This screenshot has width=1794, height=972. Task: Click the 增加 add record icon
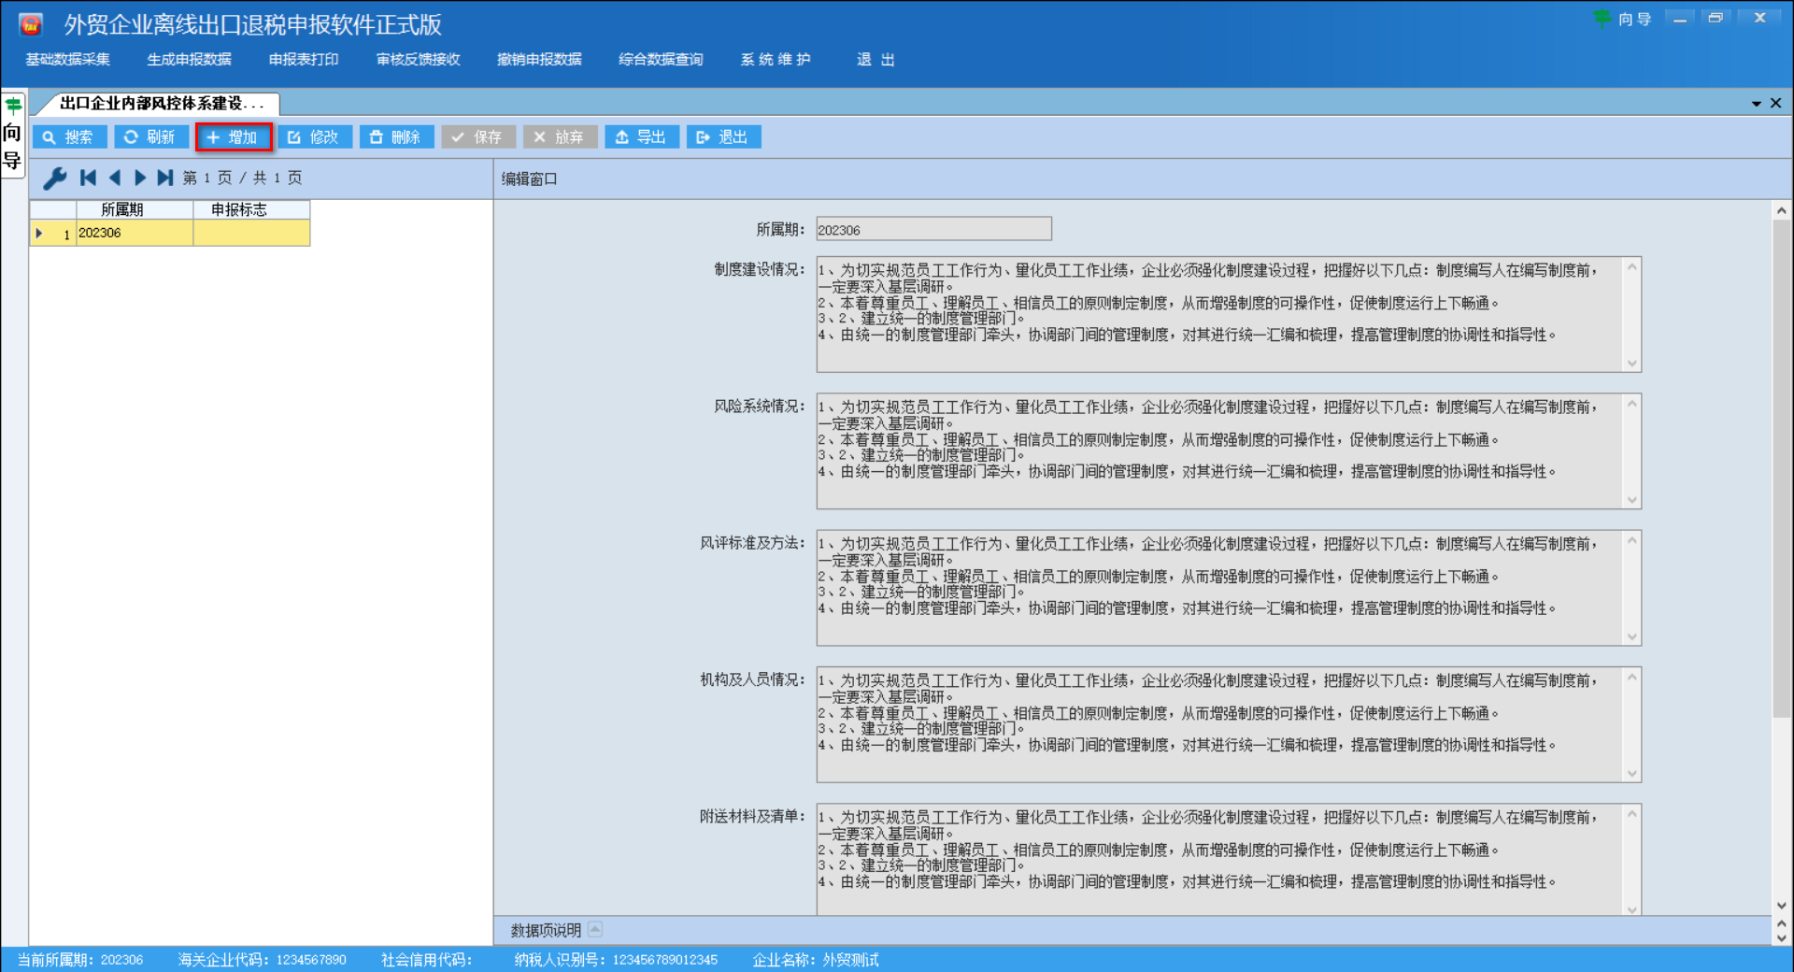pos(213,136)
